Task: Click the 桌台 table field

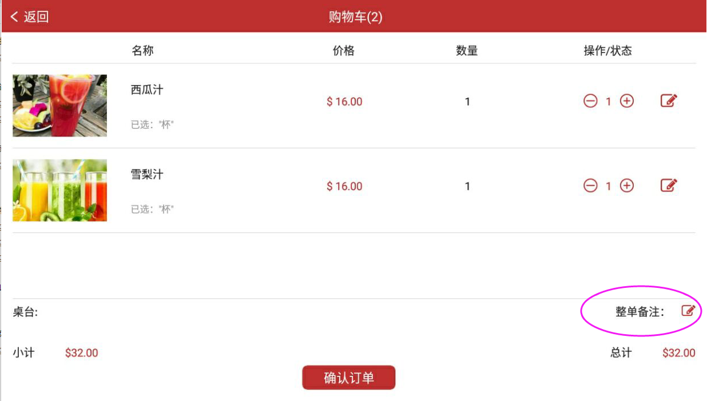Action: click(x=25, y=312)
